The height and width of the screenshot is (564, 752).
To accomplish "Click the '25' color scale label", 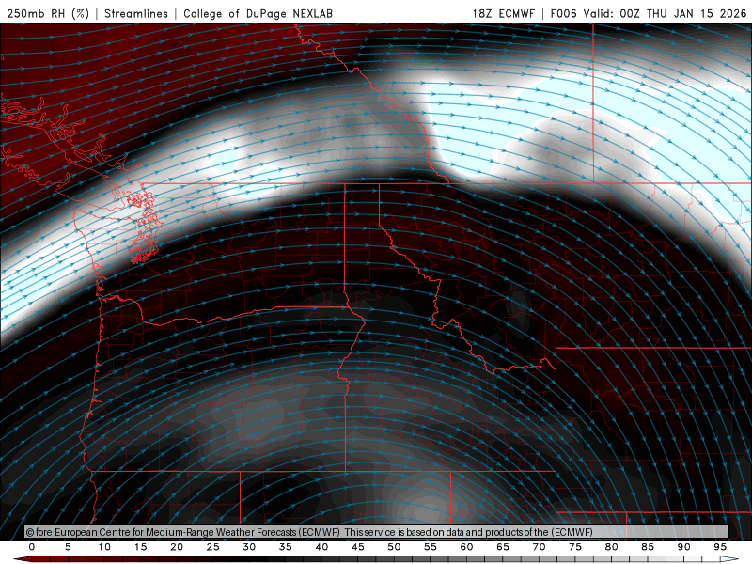I will click(213, 547).
